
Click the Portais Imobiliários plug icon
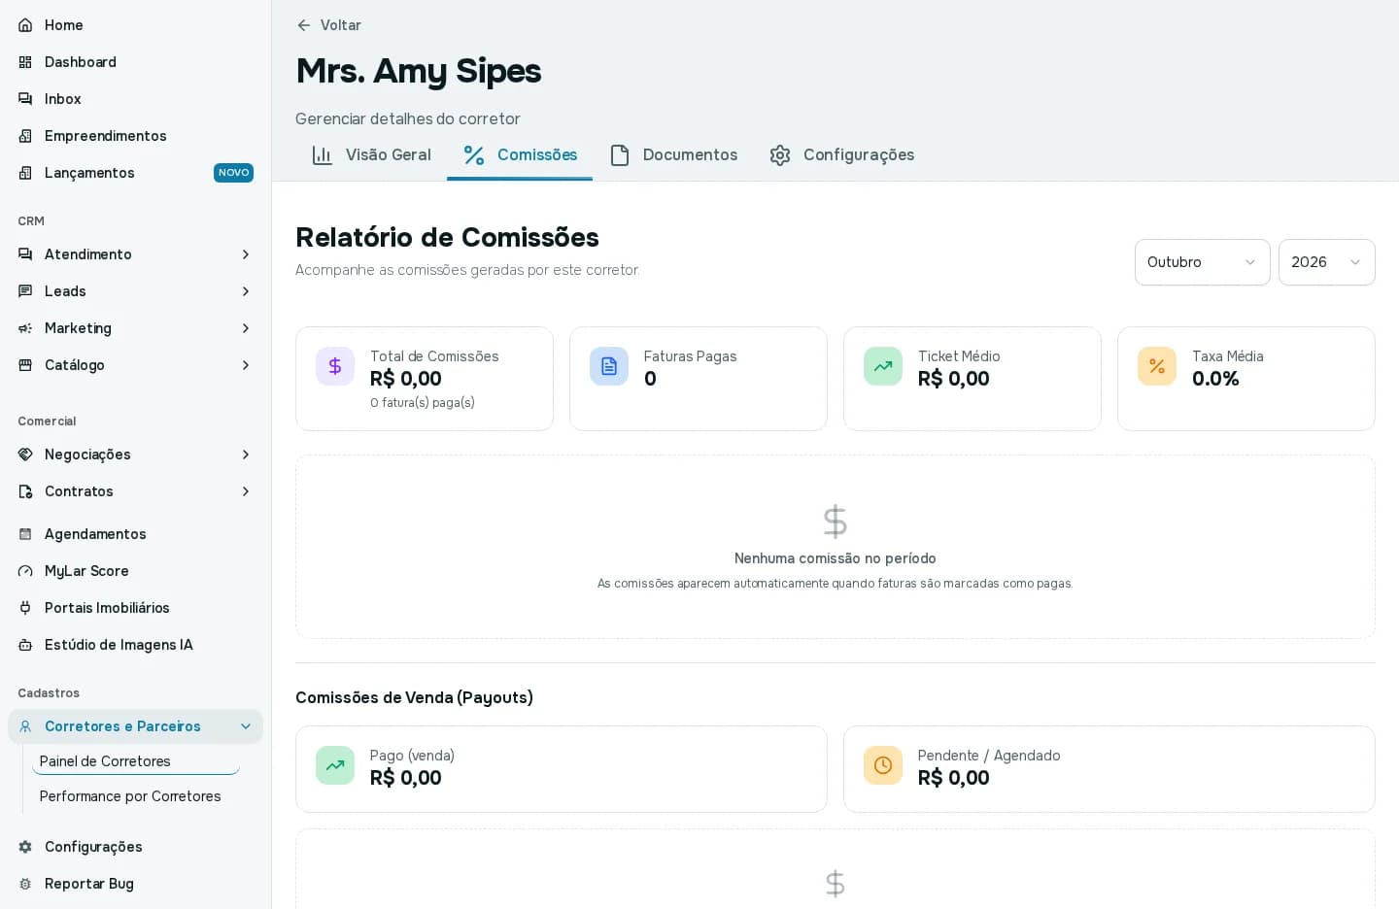[25, 608]
